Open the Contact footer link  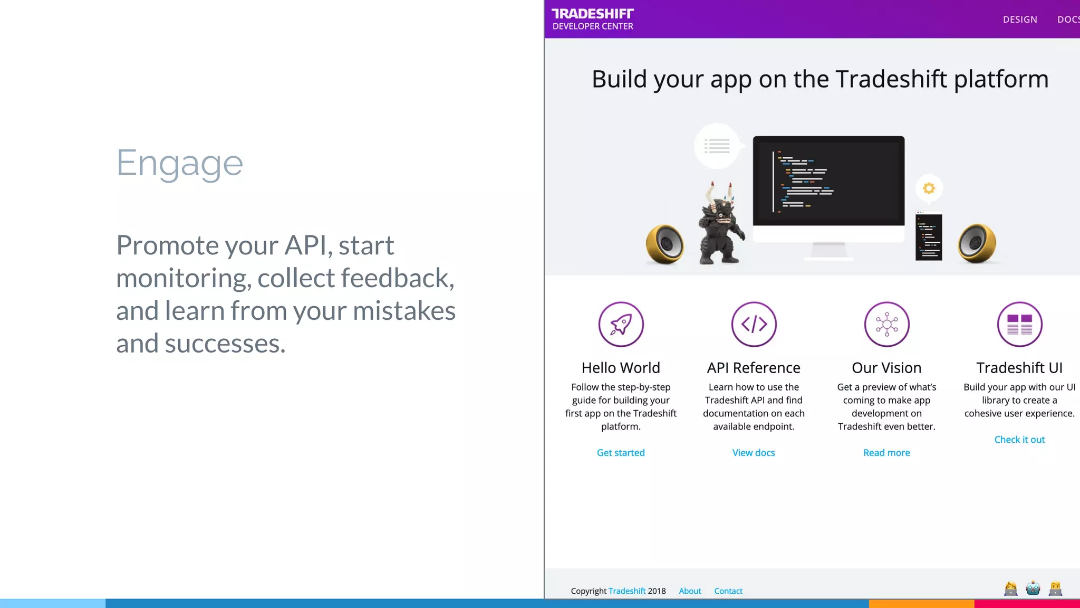[x=728, y=591]
